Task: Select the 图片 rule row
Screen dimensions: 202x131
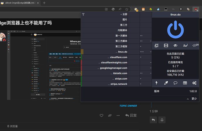Action: coord(104,20)
